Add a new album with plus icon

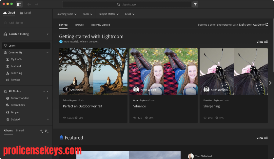click(x=41, y=131)
